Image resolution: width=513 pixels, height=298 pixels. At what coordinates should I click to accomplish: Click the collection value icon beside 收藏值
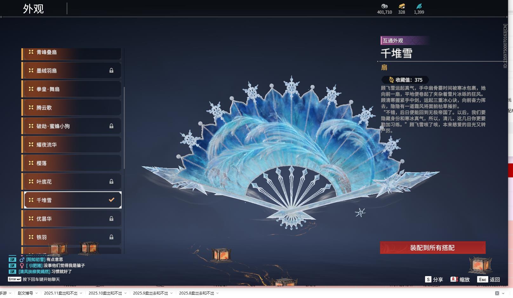(391, 80)
